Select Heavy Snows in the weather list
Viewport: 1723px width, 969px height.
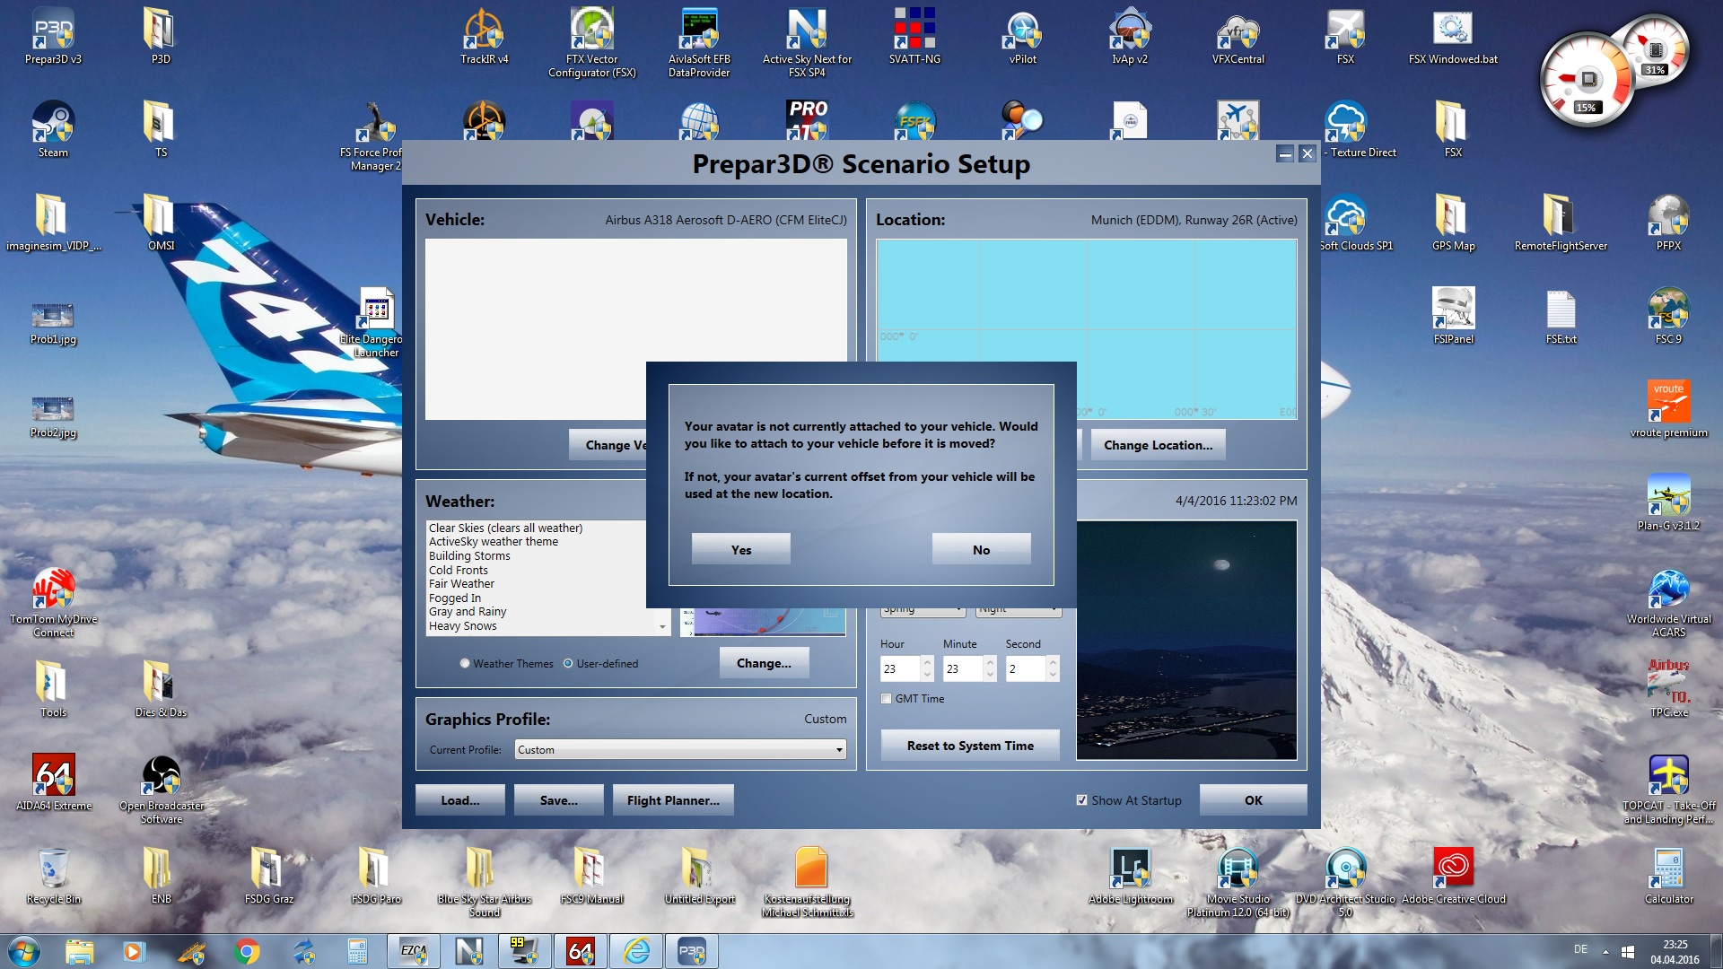point(463,626)
